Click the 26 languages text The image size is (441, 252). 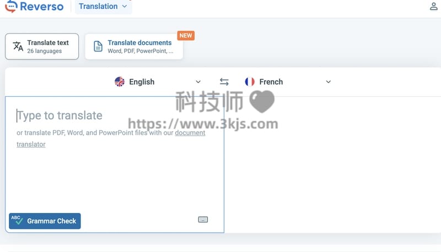point(45,51)
